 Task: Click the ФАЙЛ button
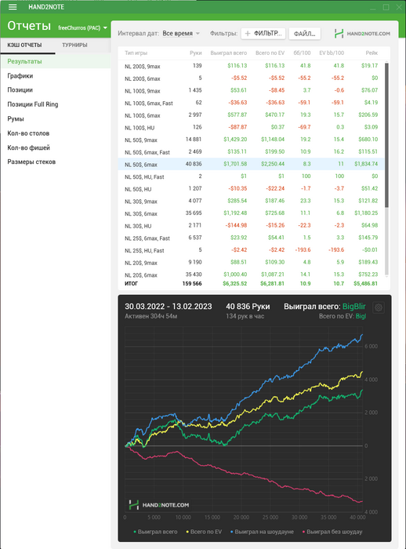304,34
